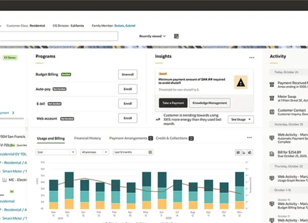Enroll in E-bill program

127,103
